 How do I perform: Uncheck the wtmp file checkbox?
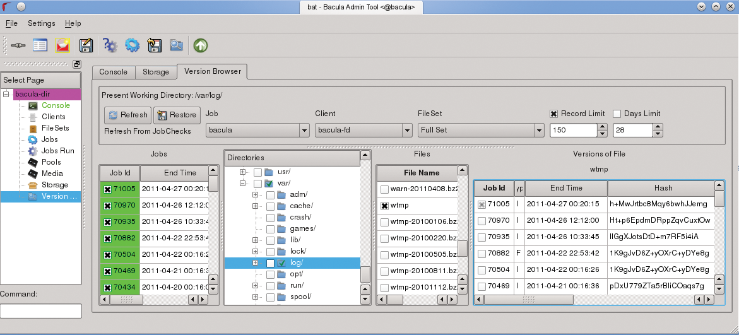click(x=384, y=206)
